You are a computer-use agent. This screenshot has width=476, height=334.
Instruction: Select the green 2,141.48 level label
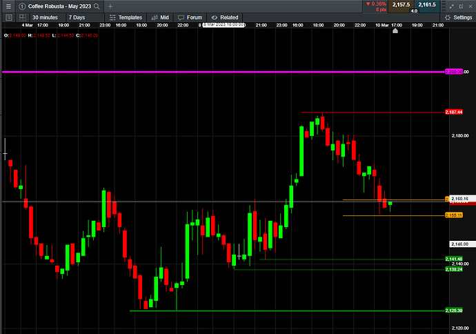click(454, 259)
